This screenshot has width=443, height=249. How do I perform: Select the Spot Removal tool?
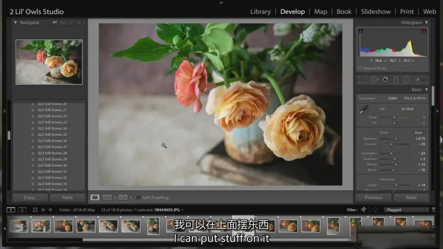[374, 80]
